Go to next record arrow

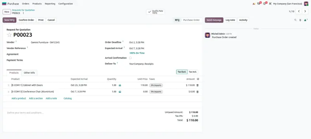click(x=305, y=11)
